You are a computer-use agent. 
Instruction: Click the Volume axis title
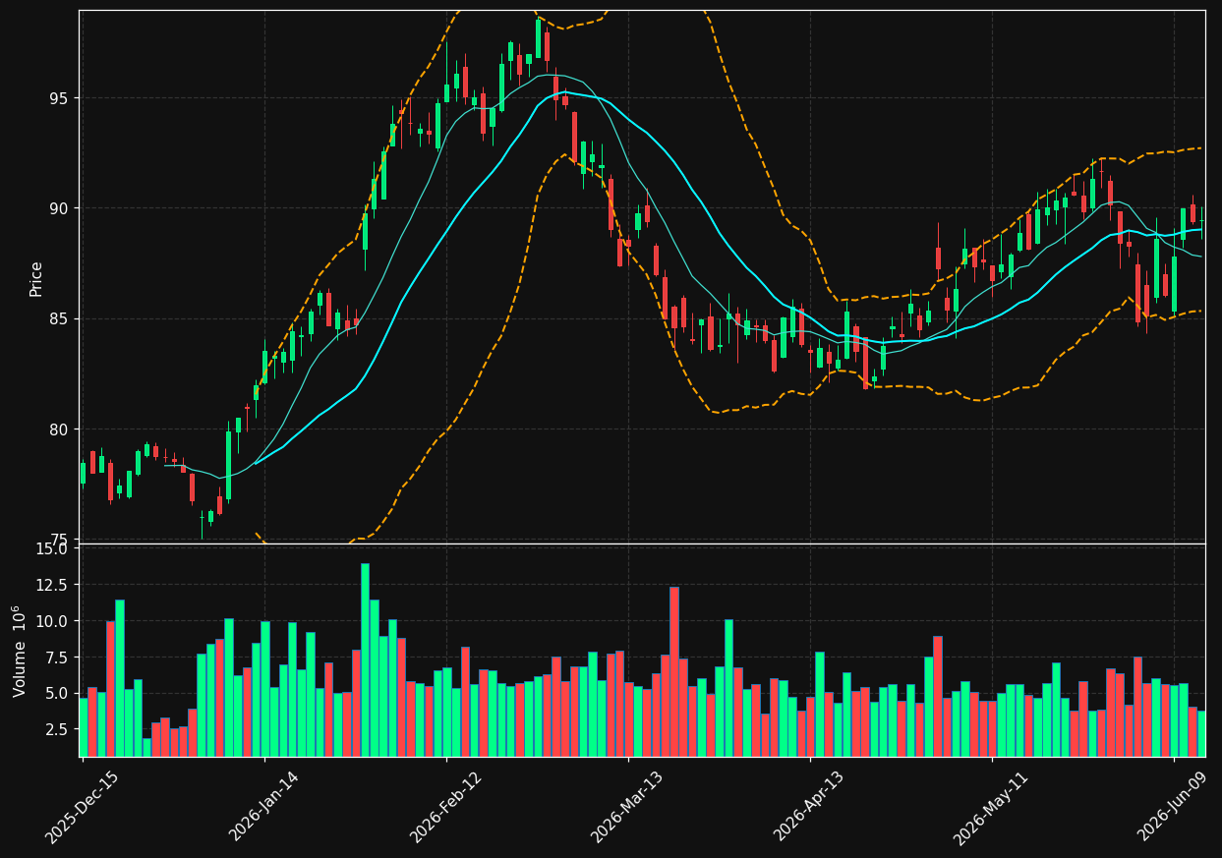(20, 651)
